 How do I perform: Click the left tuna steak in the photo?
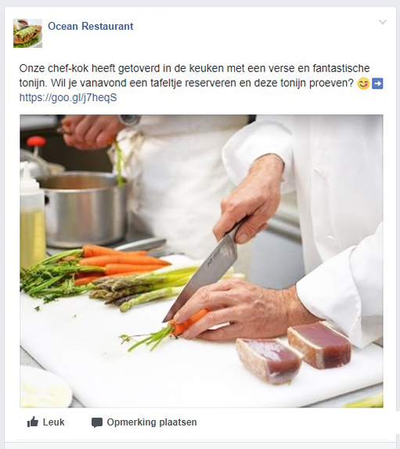click(268, 360)
